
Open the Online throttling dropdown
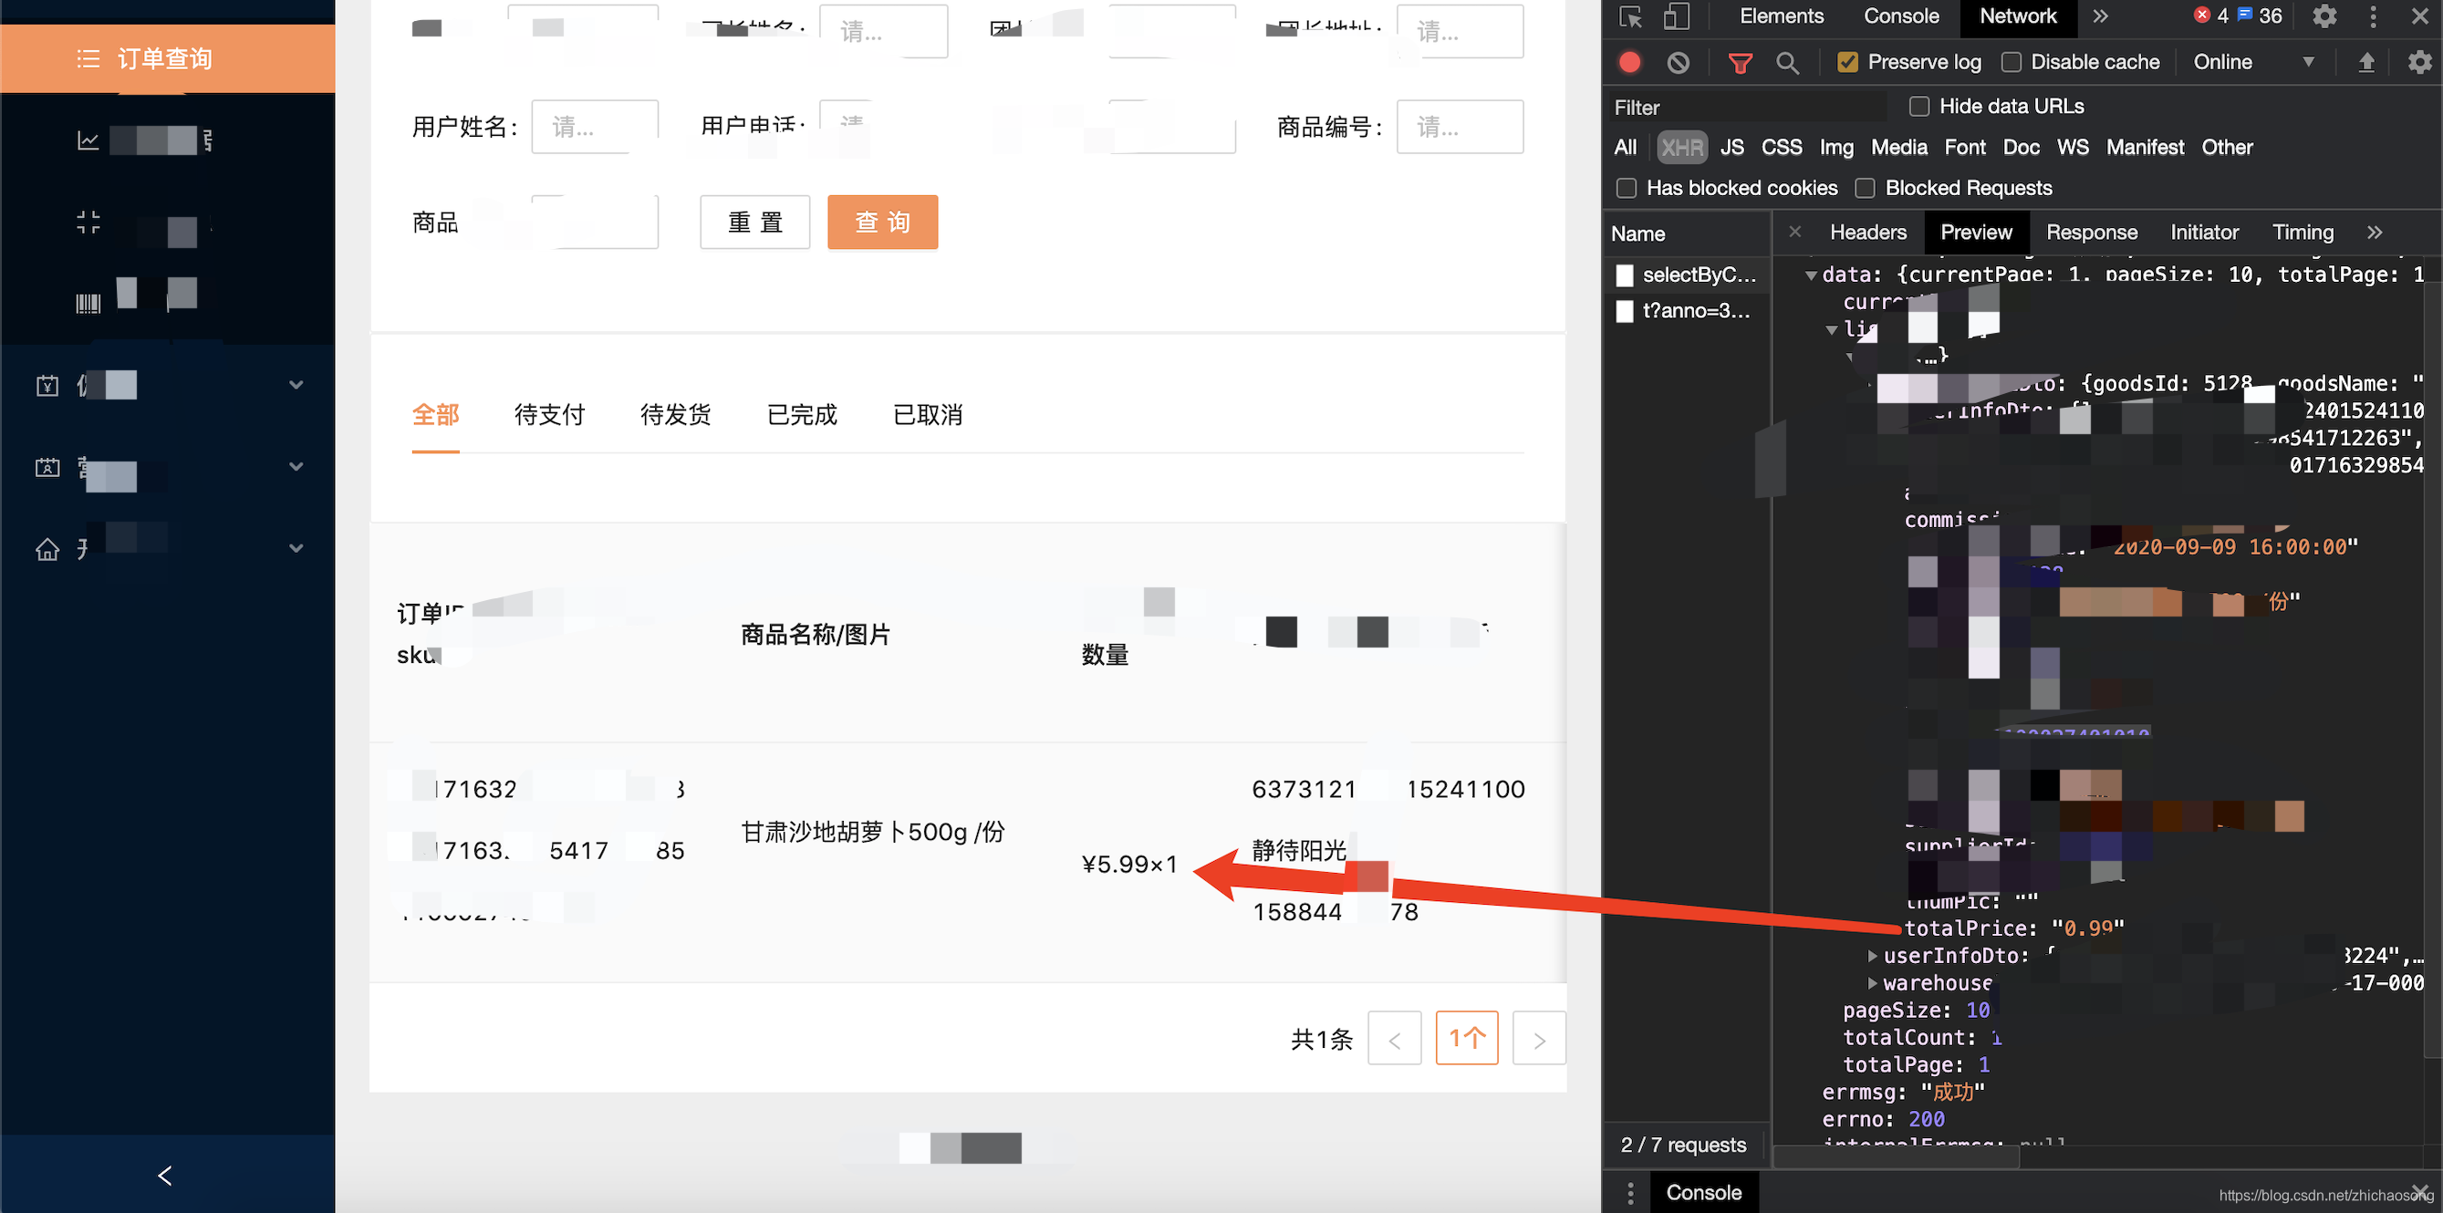pyautogui.click(x=2253, y=63)
